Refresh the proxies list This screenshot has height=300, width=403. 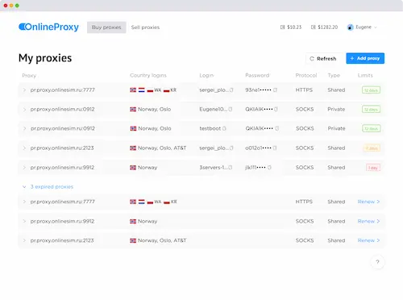(323, 58)
